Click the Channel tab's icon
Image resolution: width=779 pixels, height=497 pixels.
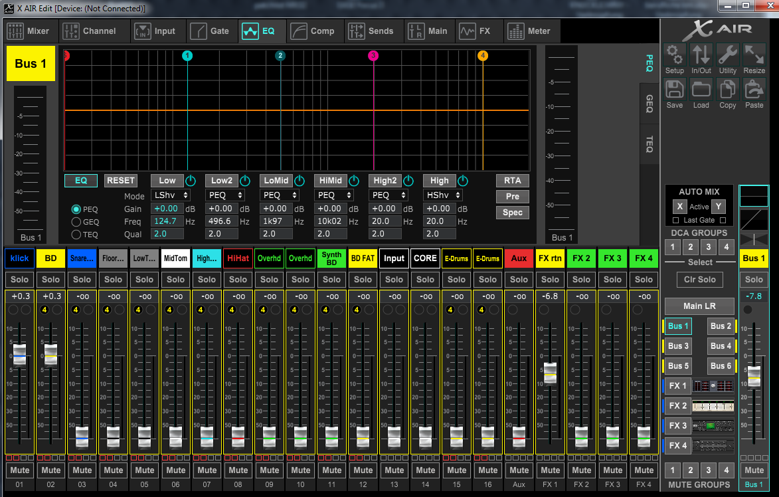pyautogui.click(x=70, y=31)
